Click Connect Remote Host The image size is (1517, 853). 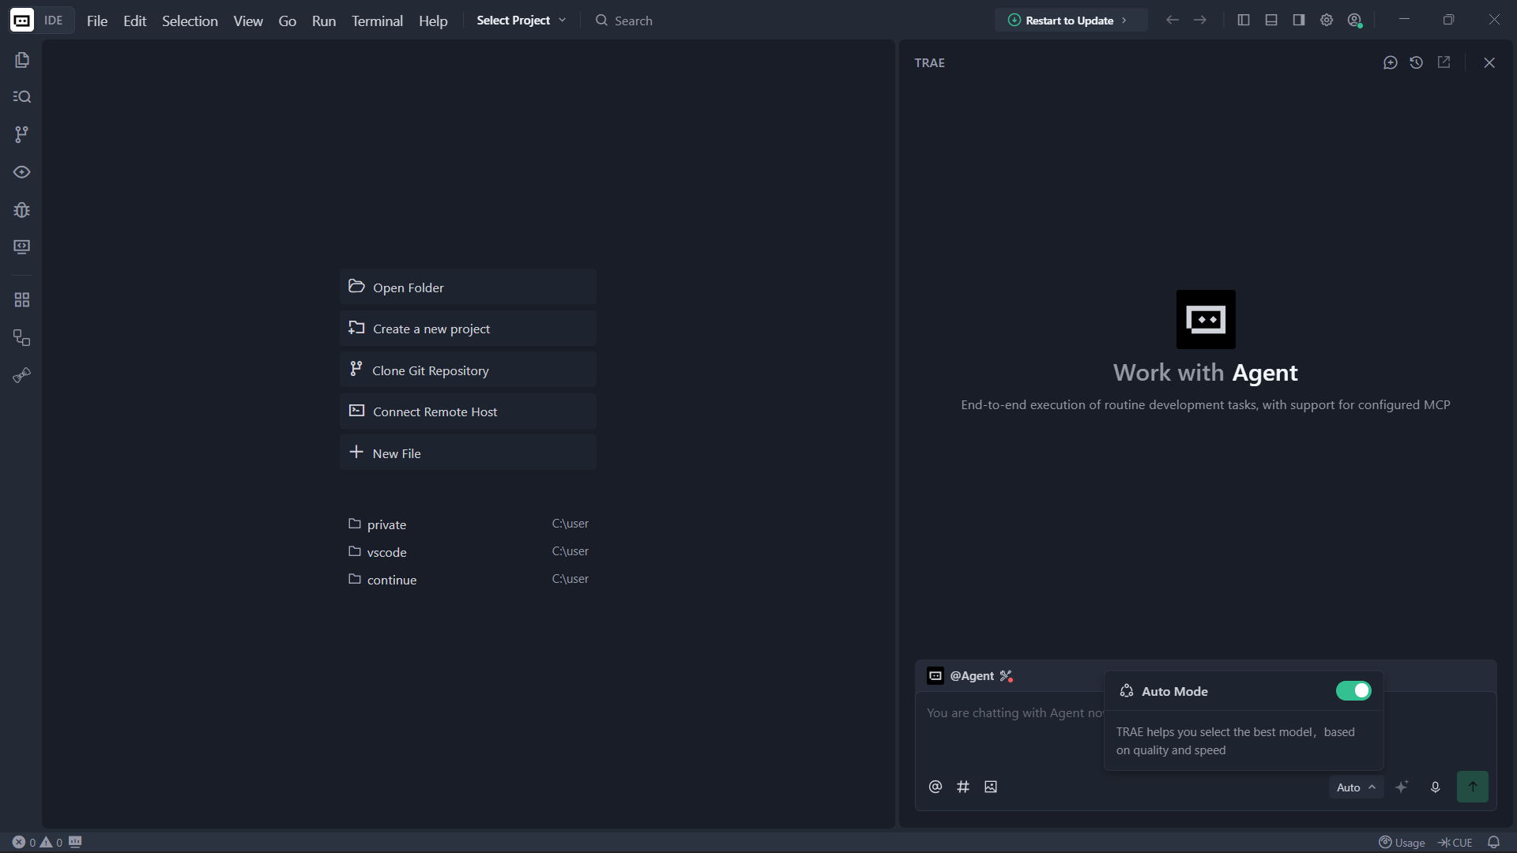(x=468, y=411)
